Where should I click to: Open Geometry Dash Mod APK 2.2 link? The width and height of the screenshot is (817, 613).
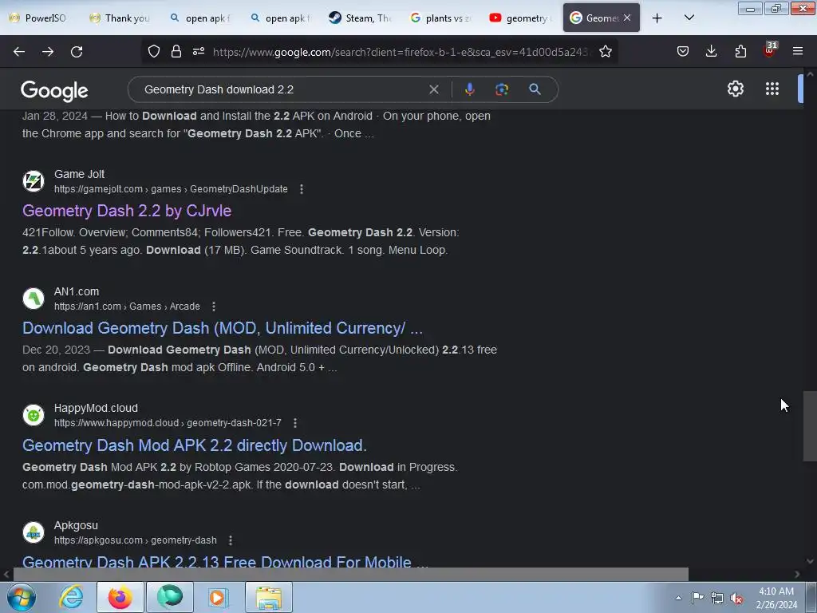point(195,445)
